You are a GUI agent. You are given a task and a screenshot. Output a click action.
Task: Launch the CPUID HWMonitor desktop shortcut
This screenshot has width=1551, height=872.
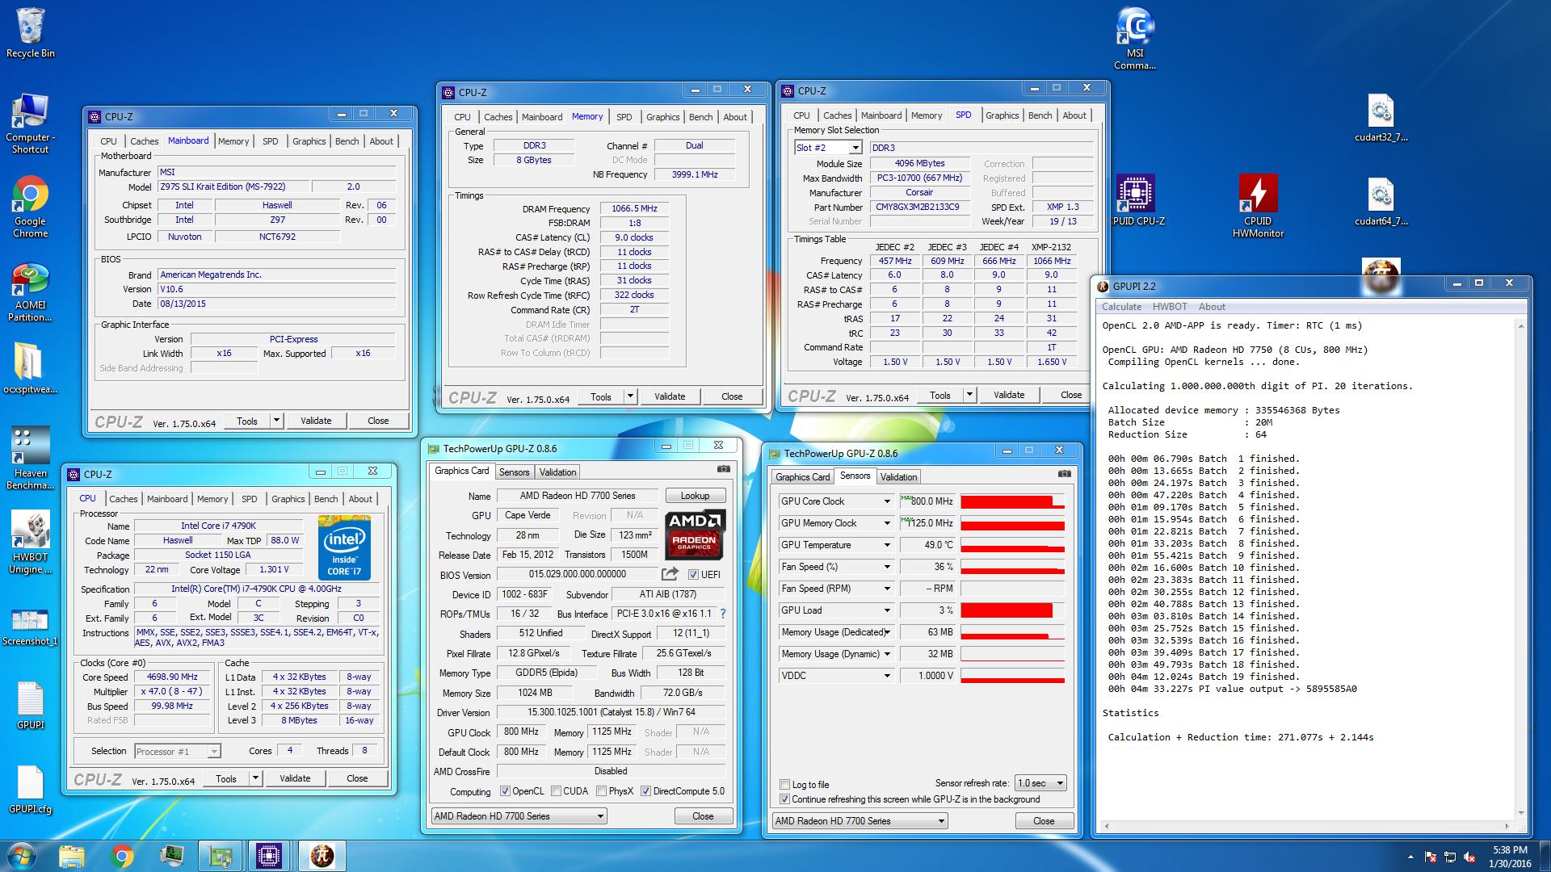click(1258, 207)
